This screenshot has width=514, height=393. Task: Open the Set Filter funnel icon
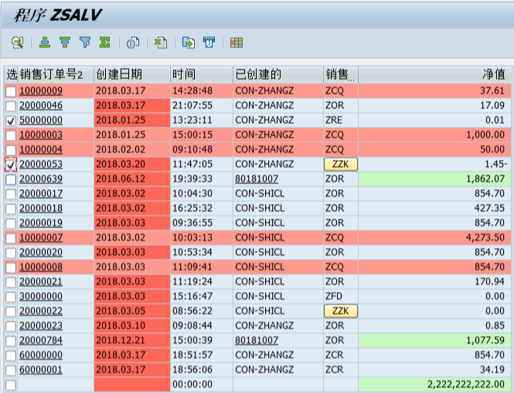point(85,42)
